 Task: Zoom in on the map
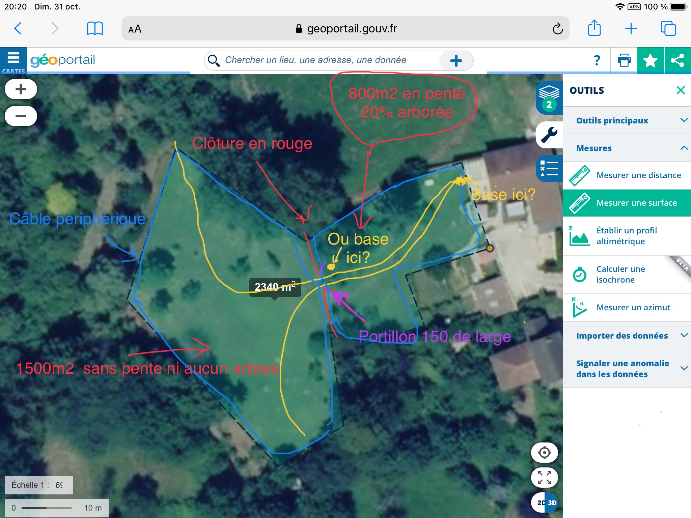pos(21,89)
